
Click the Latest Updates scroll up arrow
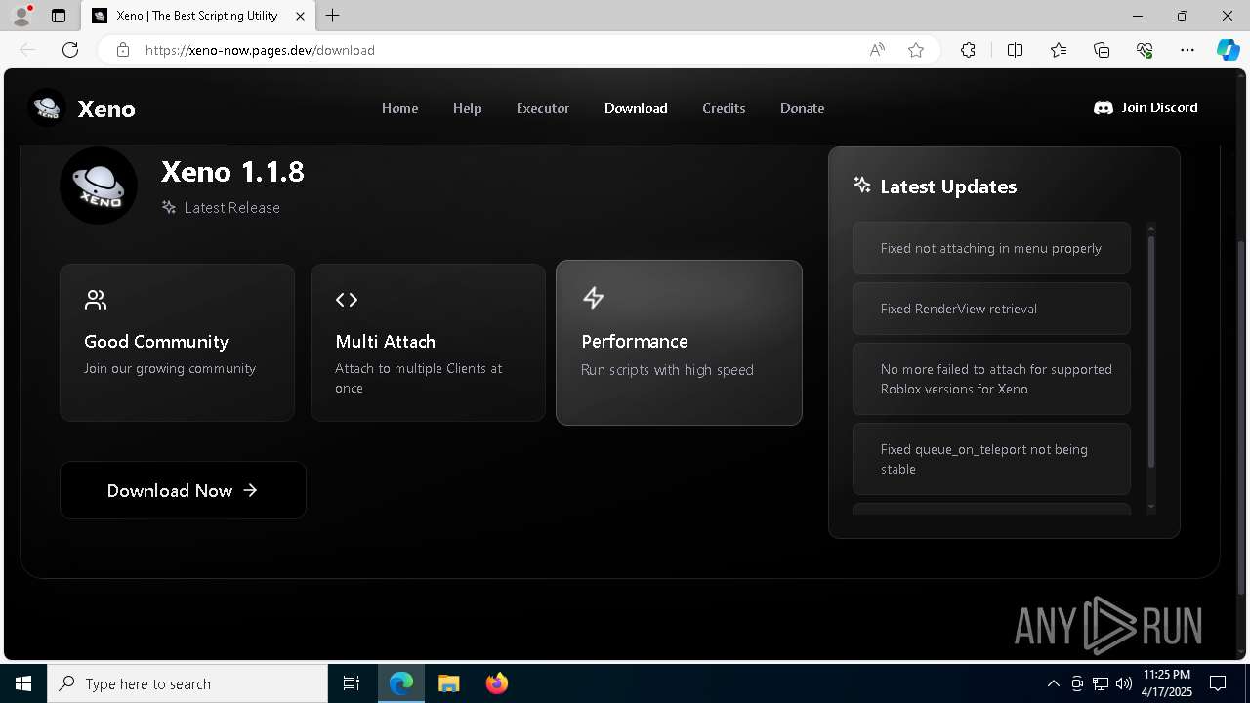1151,228
